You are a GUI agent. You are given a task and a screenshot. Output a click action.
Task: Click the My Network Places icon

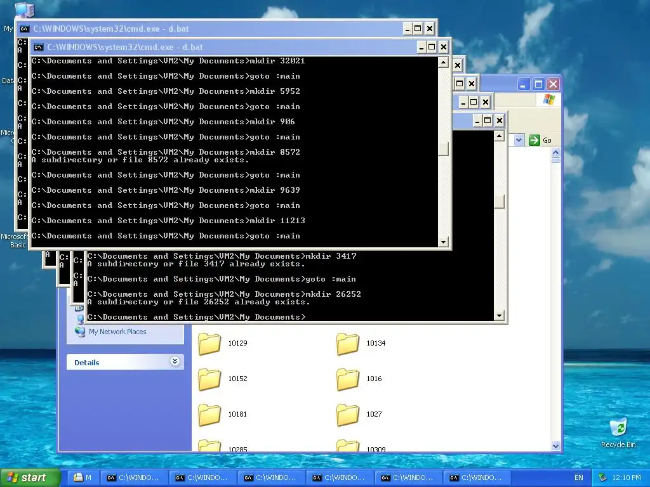point(80,332)
